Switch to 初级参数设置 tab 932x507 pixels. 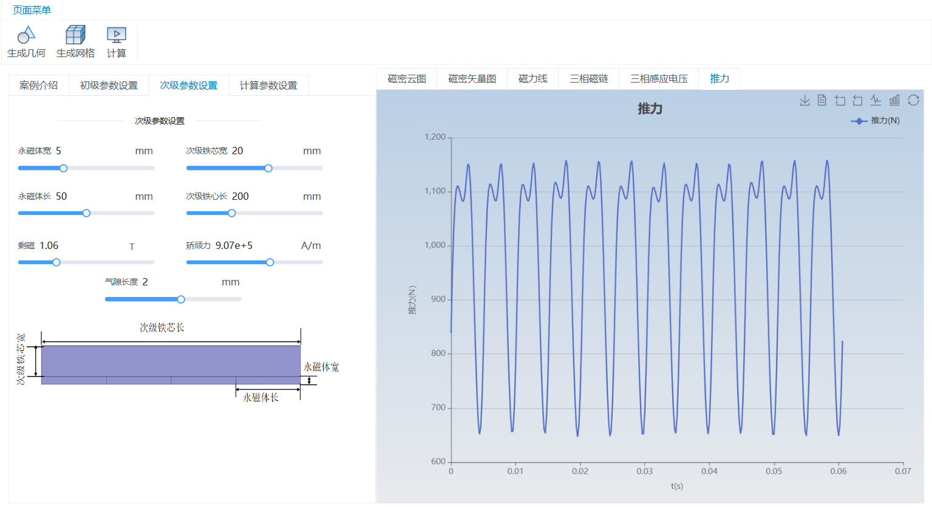coord(109,86)
